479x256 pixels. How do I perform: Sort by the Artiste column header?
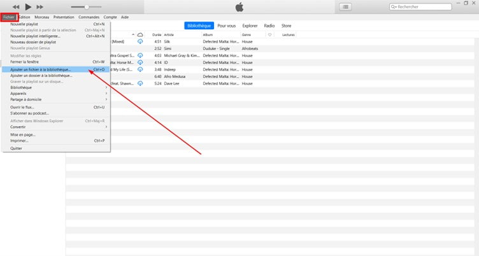[x=169, y=35]
